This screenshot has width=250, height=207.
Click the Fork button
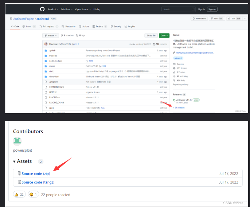[x=217, y=19]
